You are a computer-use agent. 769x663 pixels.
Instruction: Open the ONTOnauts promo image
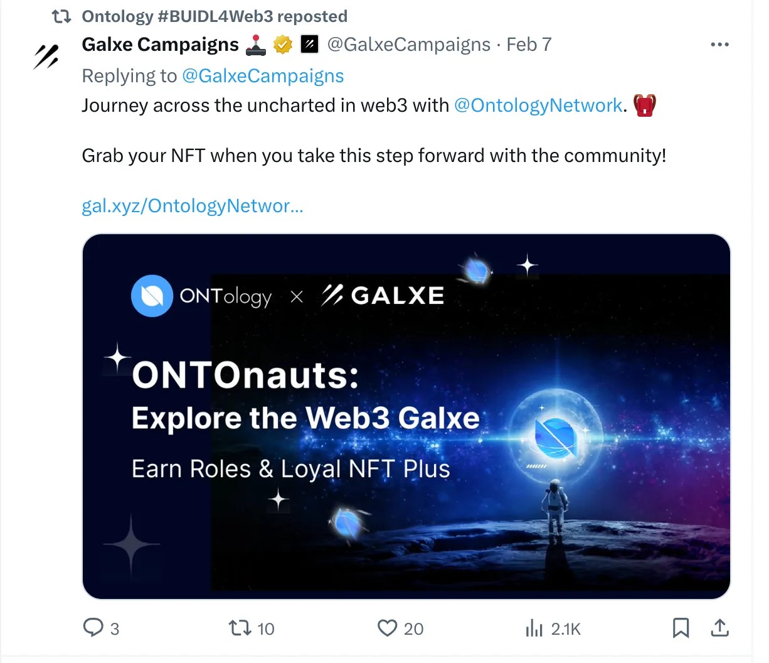click(x=406, y=416)
